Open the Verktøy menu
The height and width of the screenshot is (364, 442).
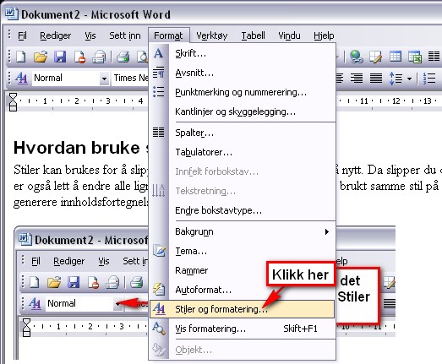click(211, 35)
